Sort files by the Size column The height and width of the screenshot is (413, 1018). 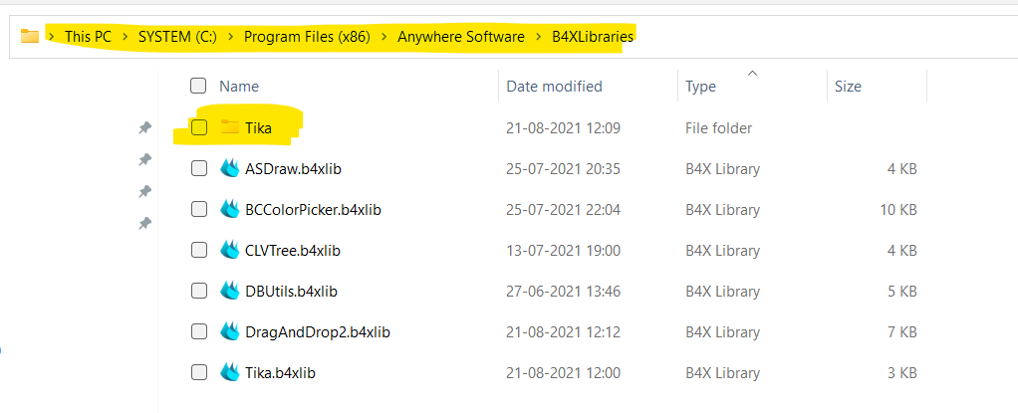(x=848, y=87)
